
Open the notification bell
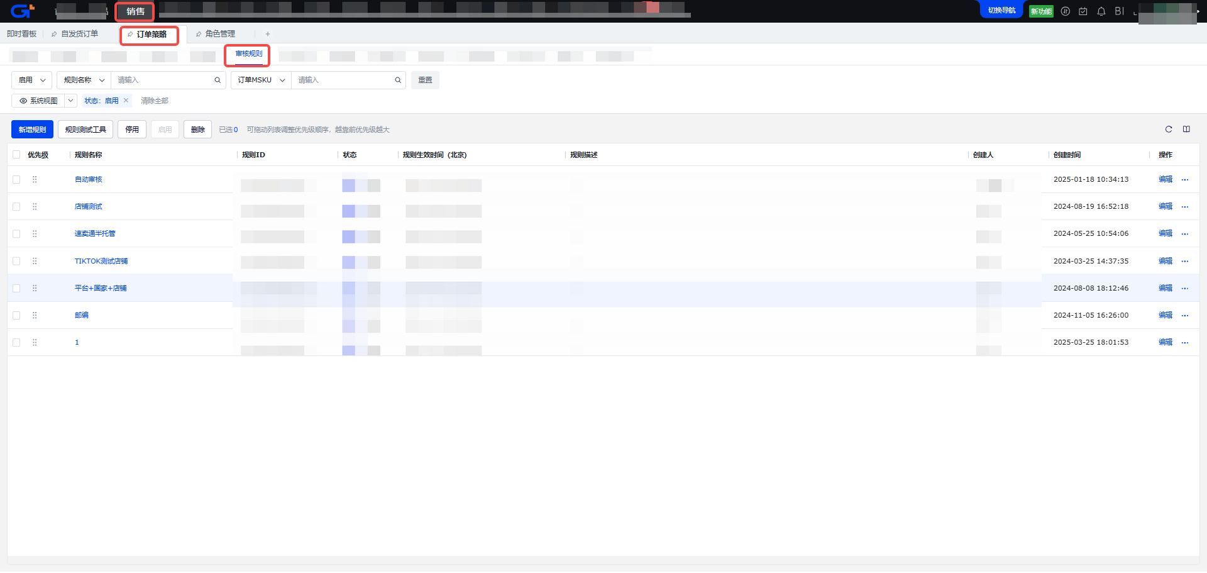[1101, 11]
